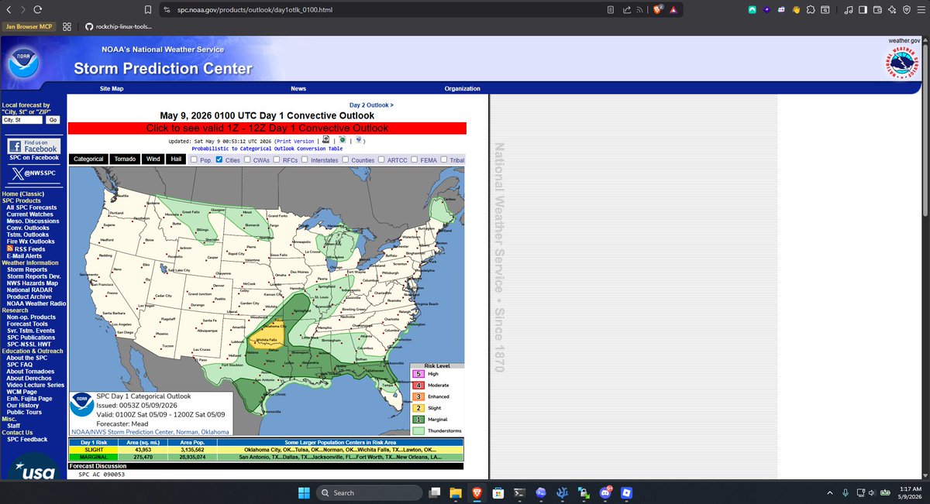Go back with the browser back arrow
This screenshot has width=930, height=504.
click(9, 10)
